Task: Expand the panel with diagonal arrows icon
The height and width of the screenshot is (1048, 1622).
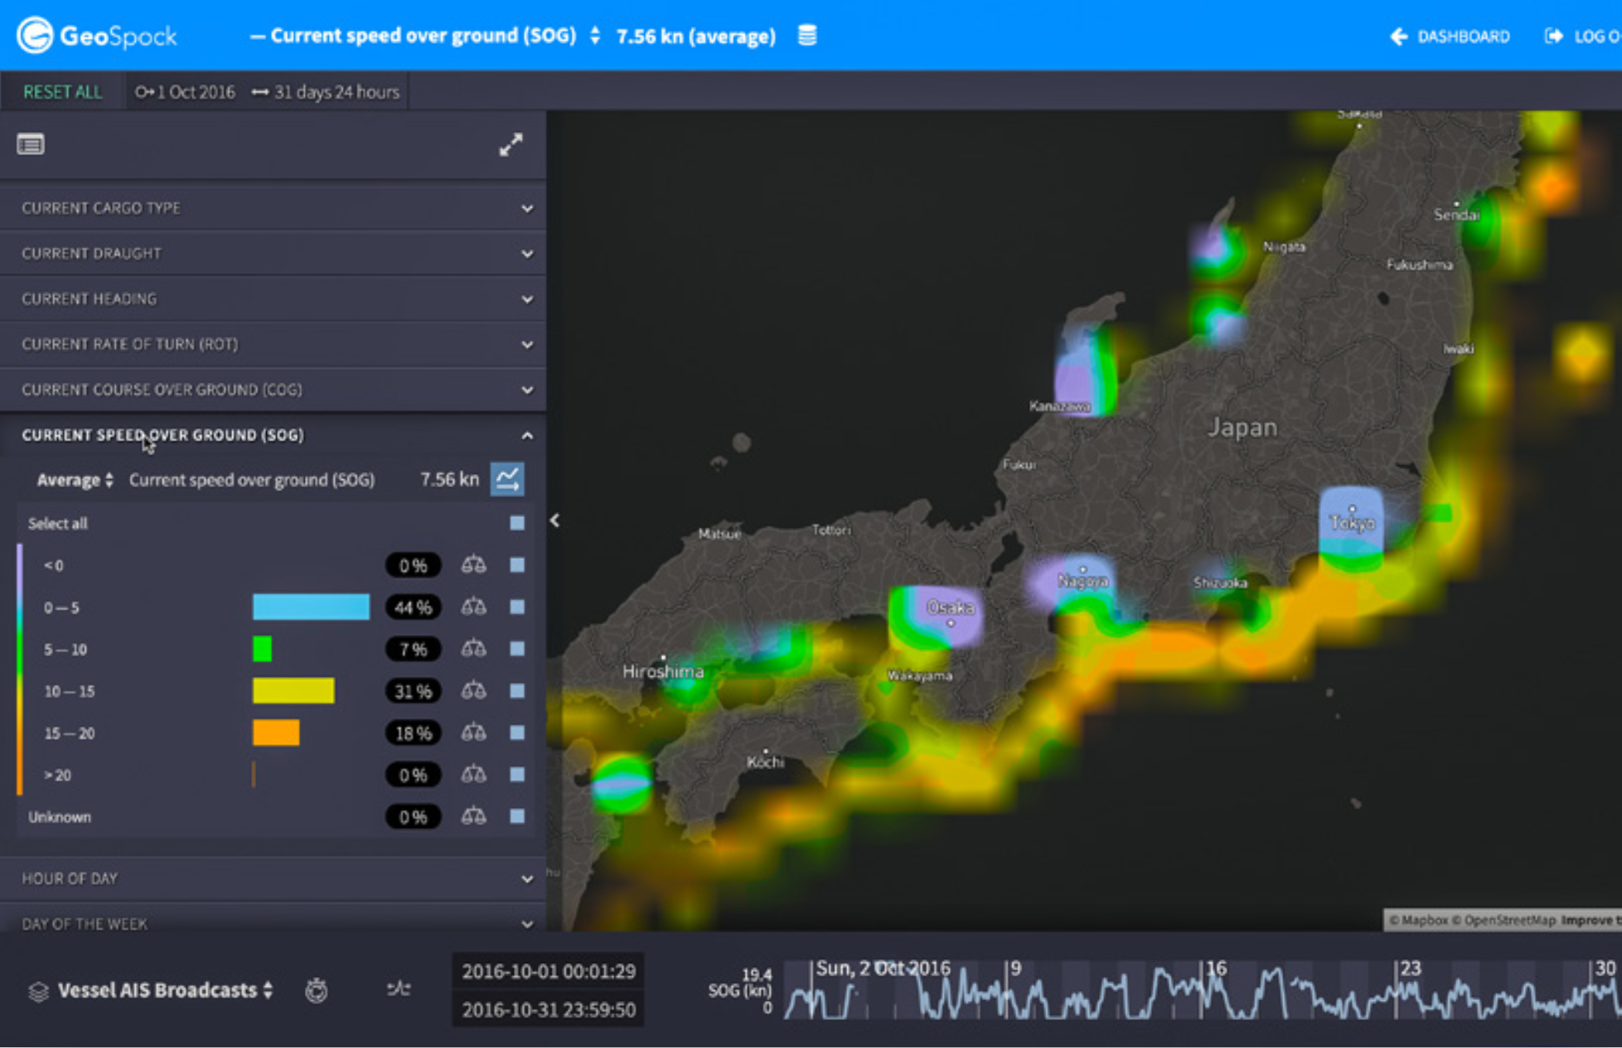Action: (x=511, y=144)
